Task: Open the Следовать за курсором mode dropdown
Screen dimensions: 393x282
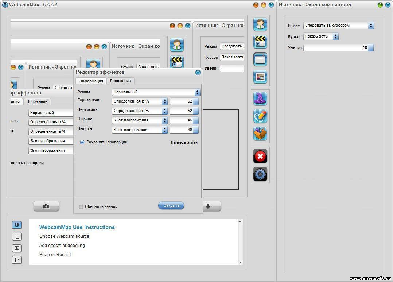Action: click(x=339, y=25)
